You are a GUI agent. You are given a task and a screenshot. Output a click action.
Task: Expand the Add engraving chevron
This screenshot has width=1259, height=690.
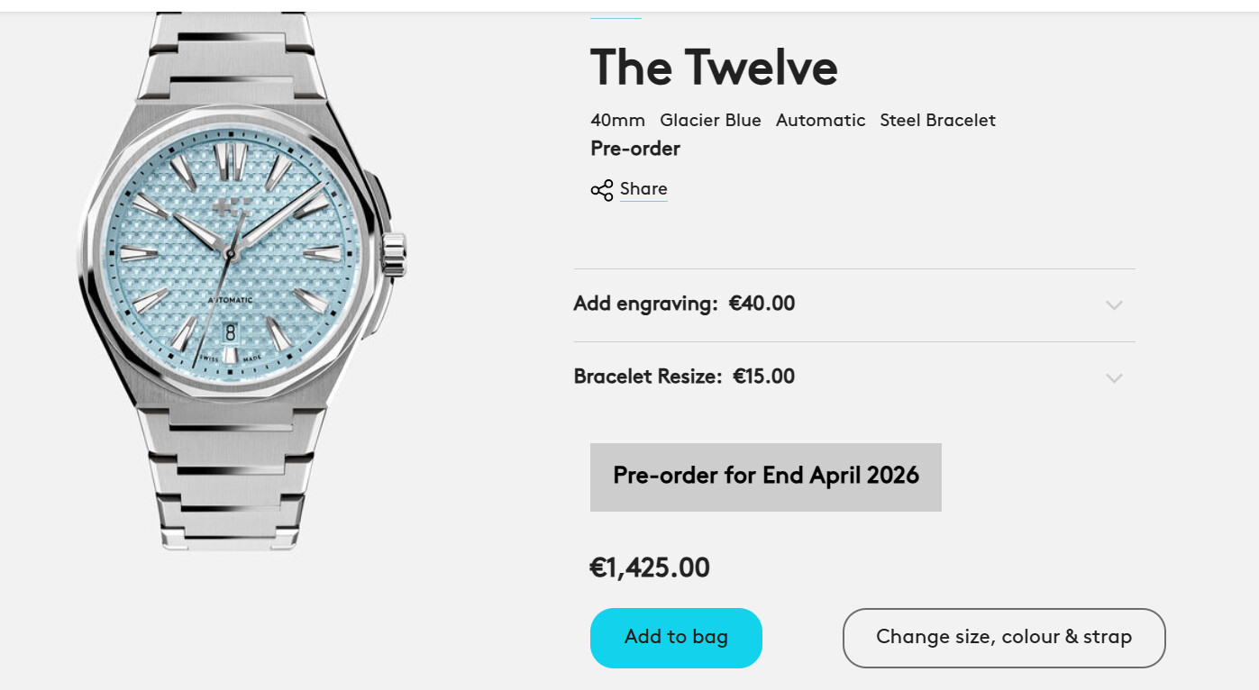click(x=1114, y=305)
